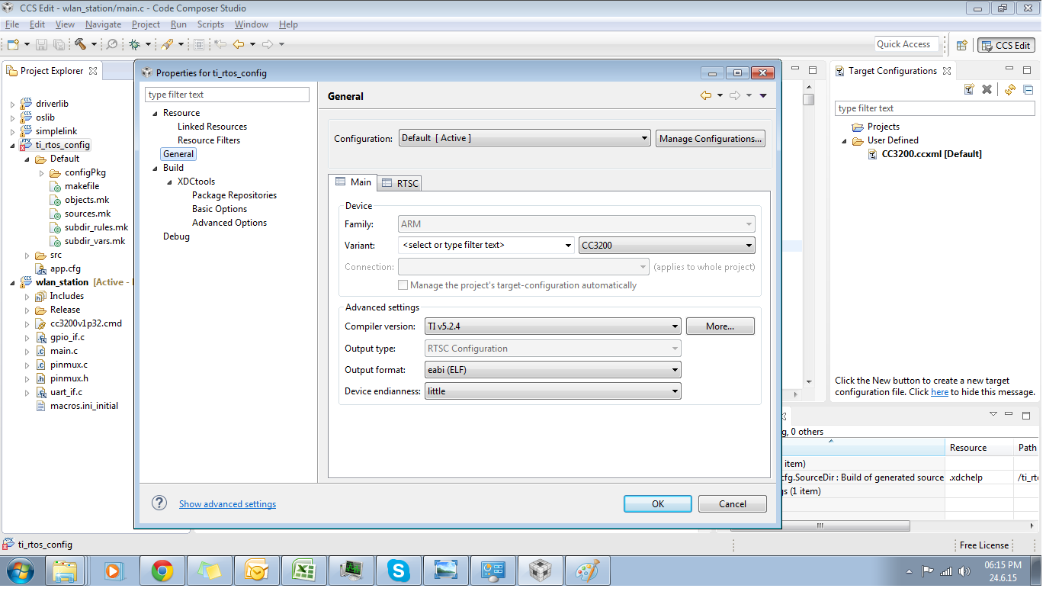Enable automatic target-configuration management for the project

click(x=403, y=285)
